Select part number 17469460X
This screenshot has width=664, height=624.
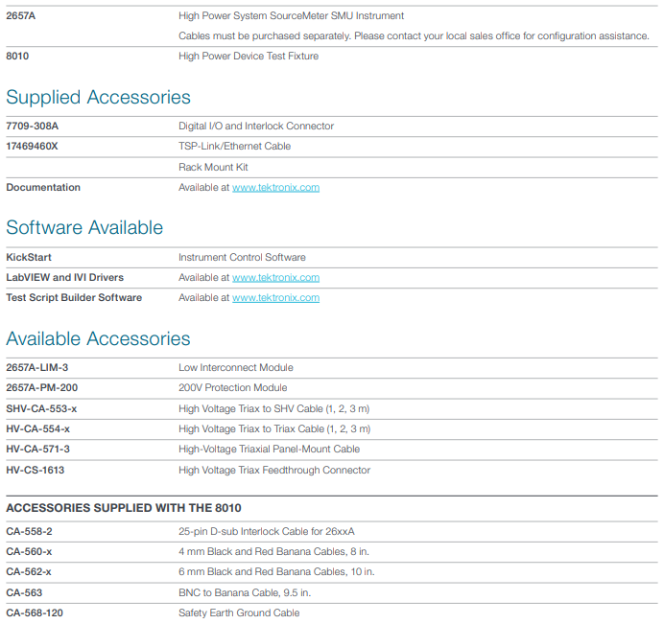pyautogui.click(x=32, y=147)
